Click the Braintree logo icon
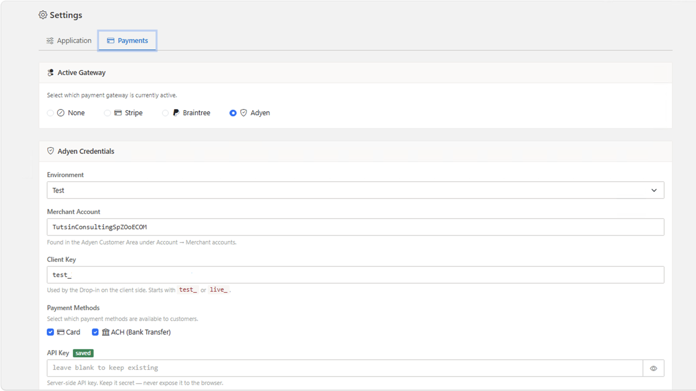 point(176,112)
